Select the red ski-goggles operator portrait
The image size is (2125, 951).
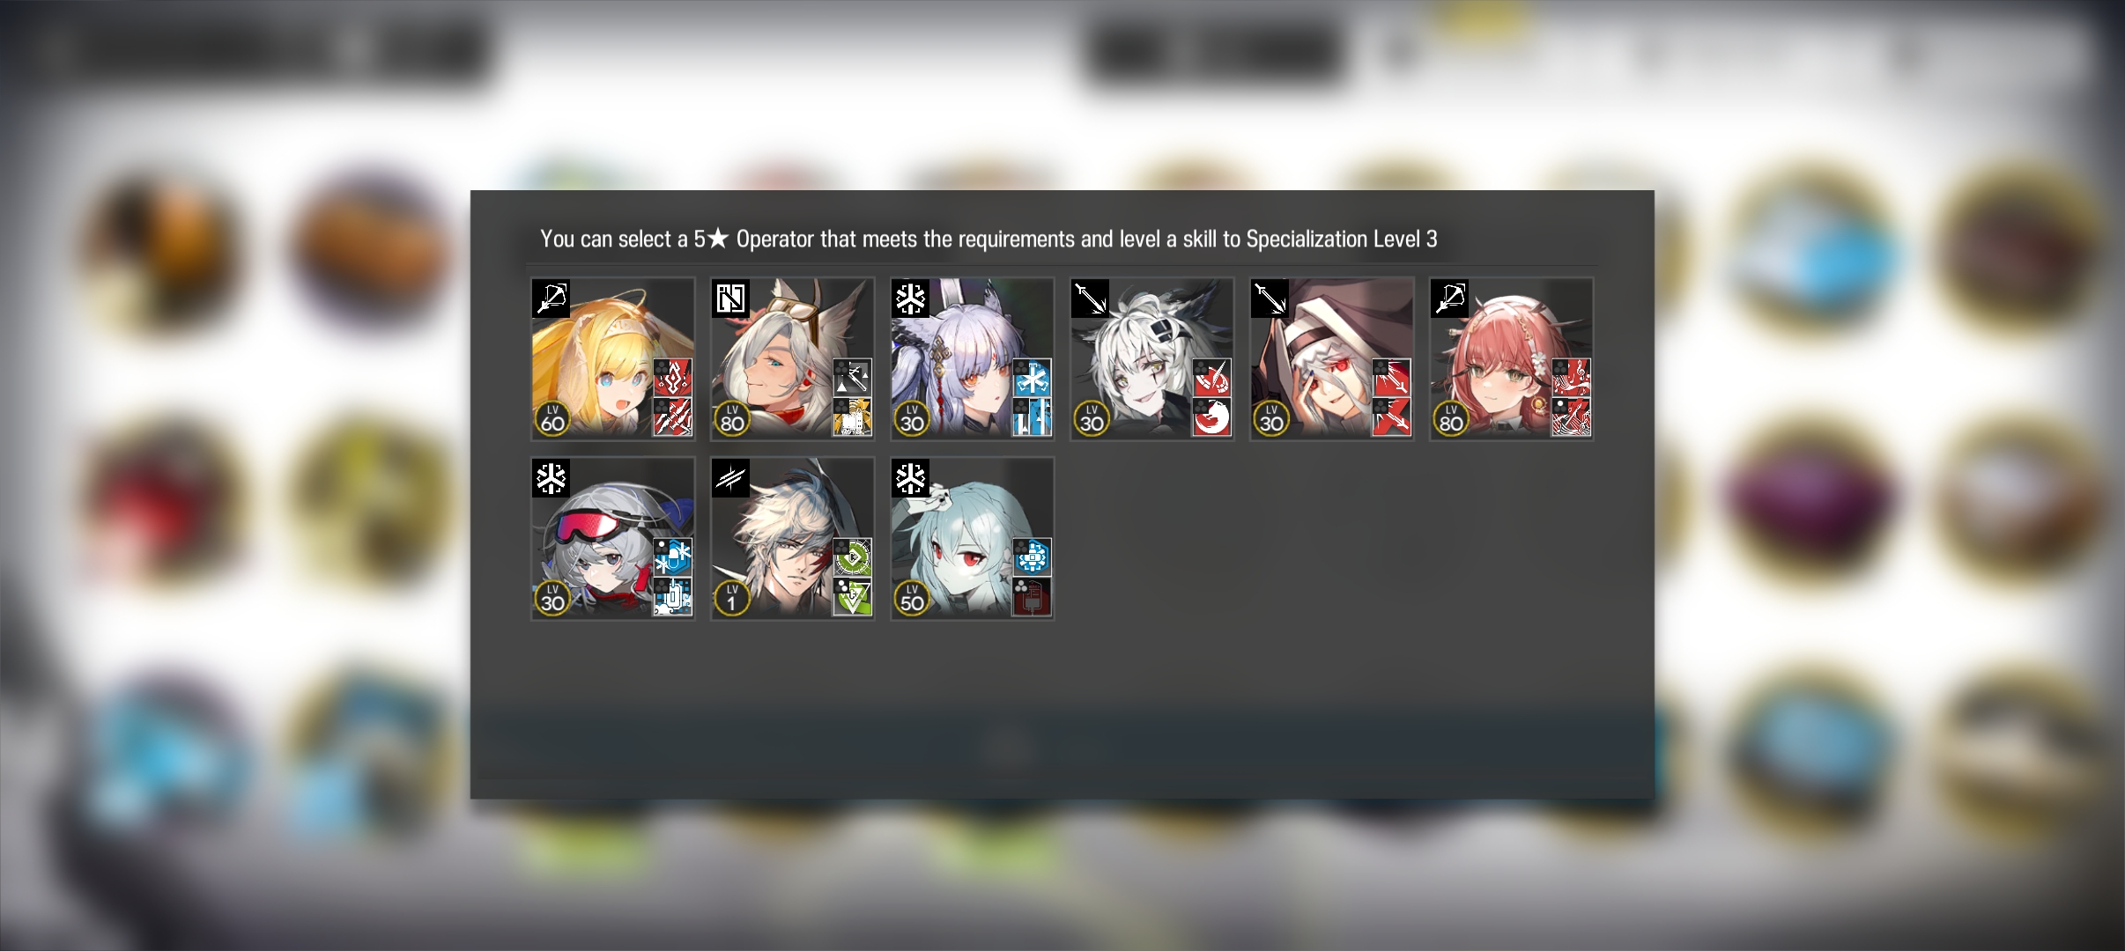click(612, 538)
